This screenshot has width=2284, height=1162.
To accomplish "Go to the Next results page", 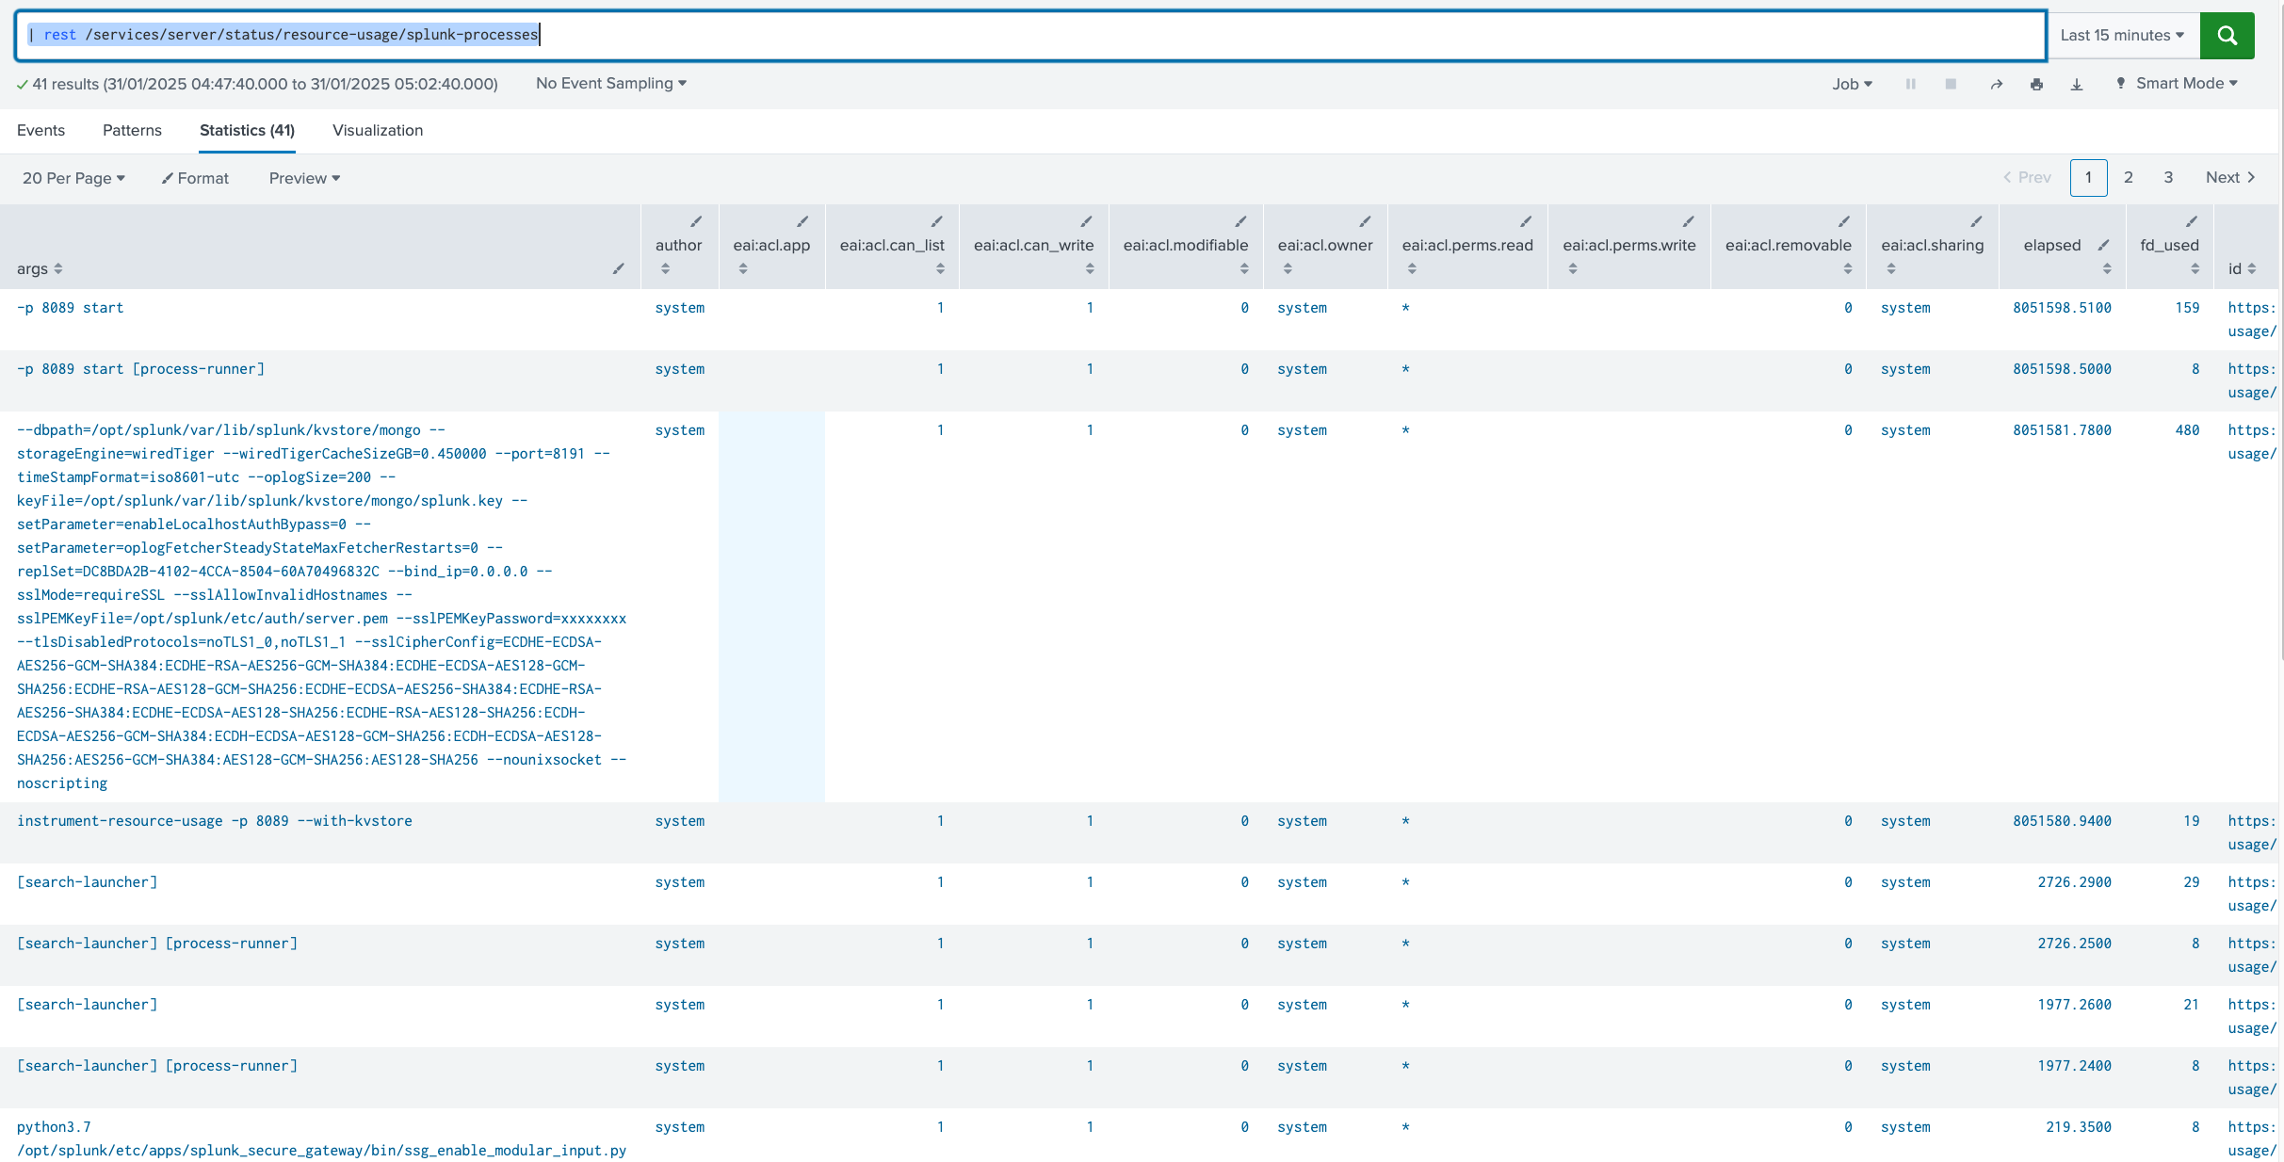I will pyautogui.click(x=2229, y=177).
